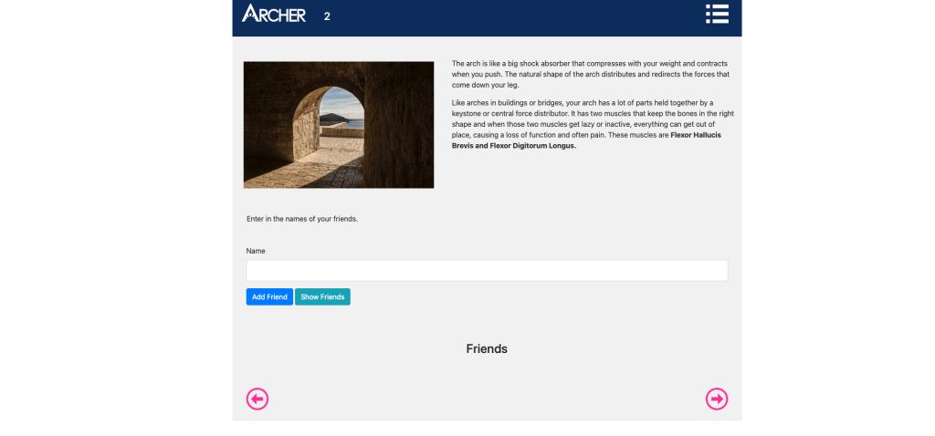This screenshot has height=436, width=935.
Task: Click the Name field label
Action: [x=256, y=250]
